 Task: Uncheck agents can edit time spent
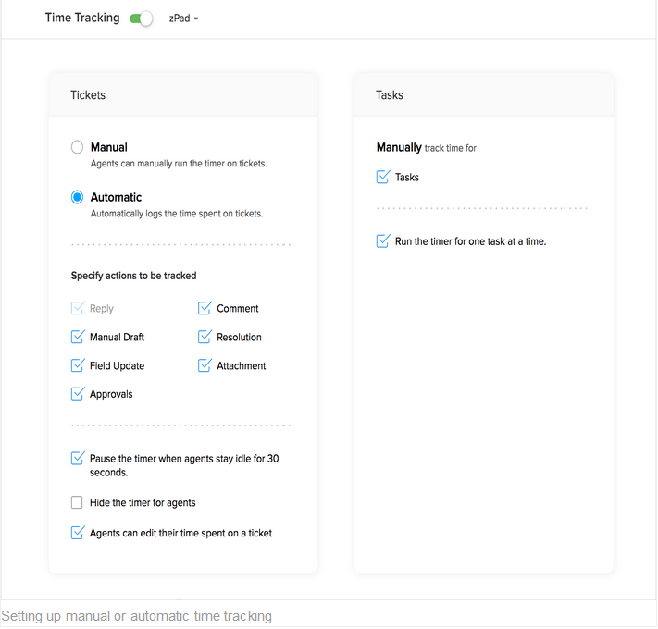coord(78,533)
